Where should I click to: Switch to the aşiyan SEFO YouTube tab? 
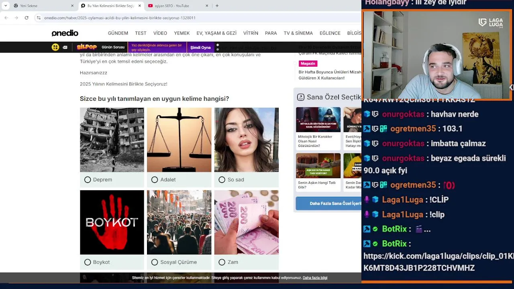[x=178, y=6]
